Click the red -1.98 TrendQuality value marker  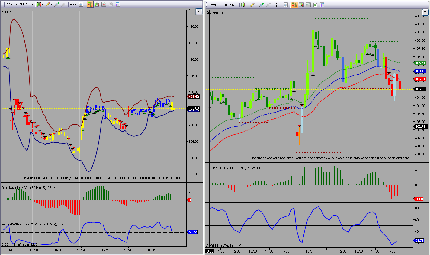point(419,199)
